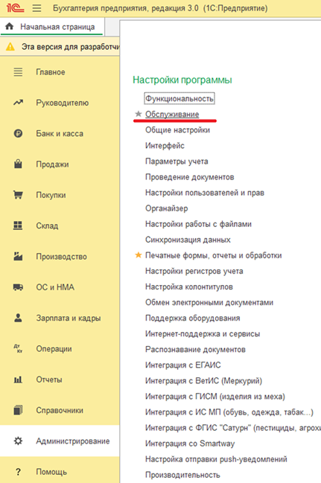
Task: Open Поддержка оборудования
Action: (x=193, y=319)
